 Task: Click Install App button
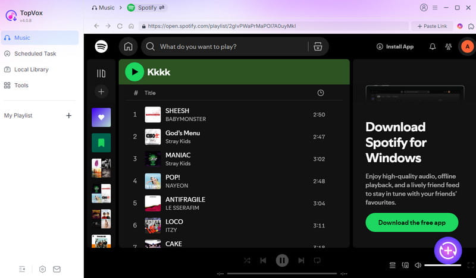coord(395,46)
